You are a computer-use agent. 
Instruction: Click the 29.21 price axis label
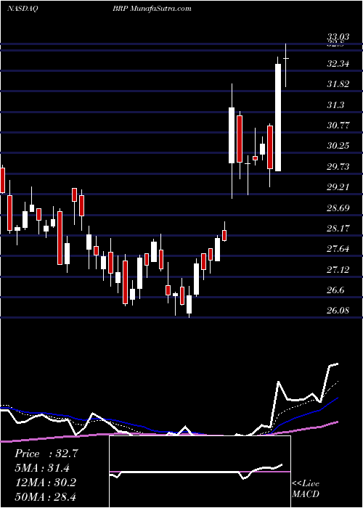click(338, 187)
